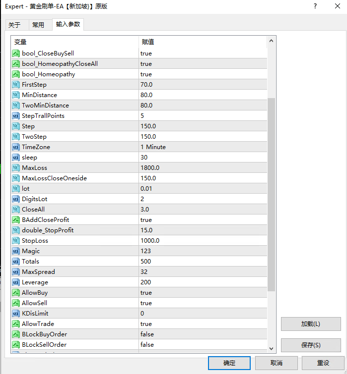Switch to the 关于 tab
This screenshot has height=374, width=347.
(15, 25)
